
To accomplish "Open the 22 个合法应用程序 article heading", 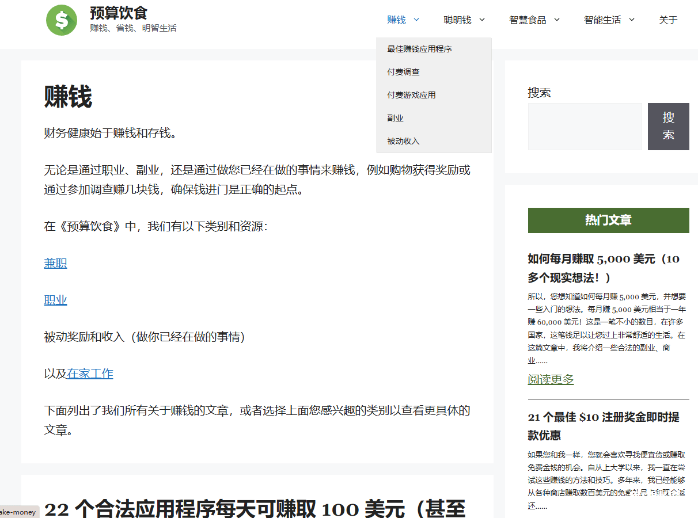I will 255,509.
